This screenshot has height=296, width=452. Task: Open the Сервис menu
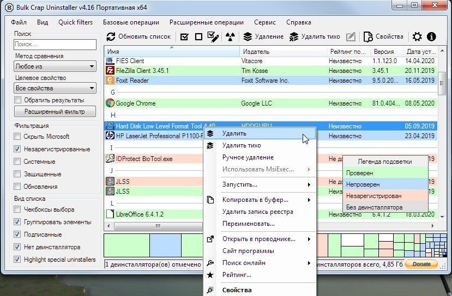(x=265, y=22)
